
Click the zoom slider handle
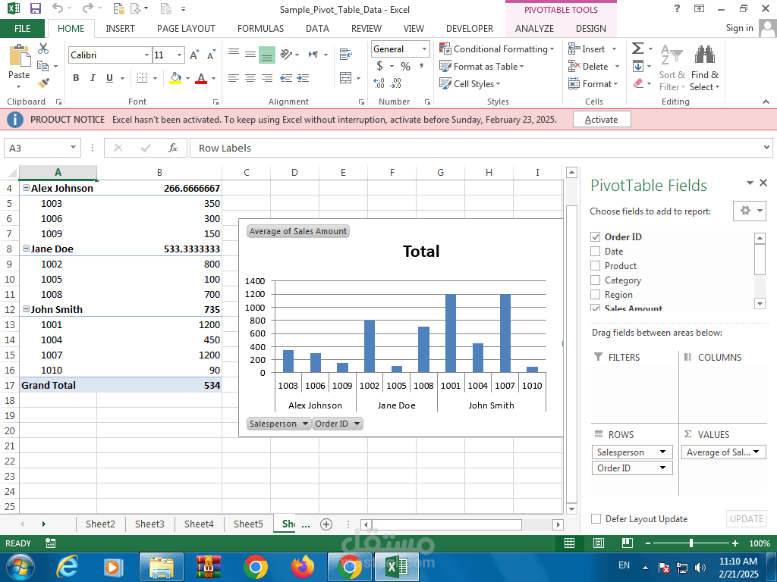point(691,543)
